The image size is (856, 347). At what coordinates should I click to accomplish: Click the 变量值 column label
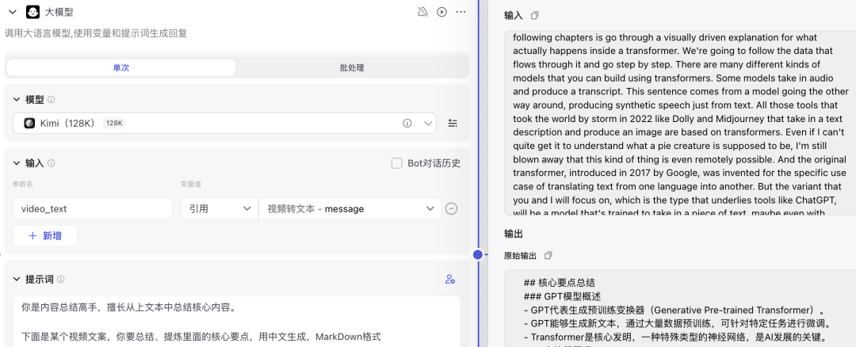click(191, 184)
